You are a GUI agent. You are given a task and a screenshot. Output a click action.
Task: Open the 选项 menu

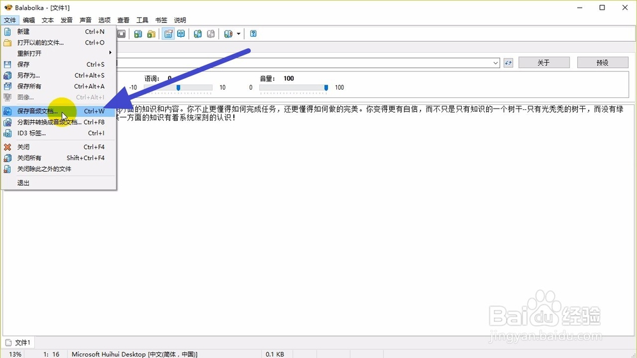coord(104,20)
